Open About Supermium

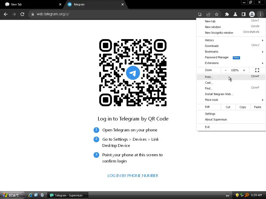tap(231, 119)
